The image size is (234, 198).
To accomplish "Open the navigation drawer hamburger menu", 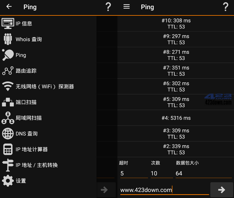I will [127, 7].
